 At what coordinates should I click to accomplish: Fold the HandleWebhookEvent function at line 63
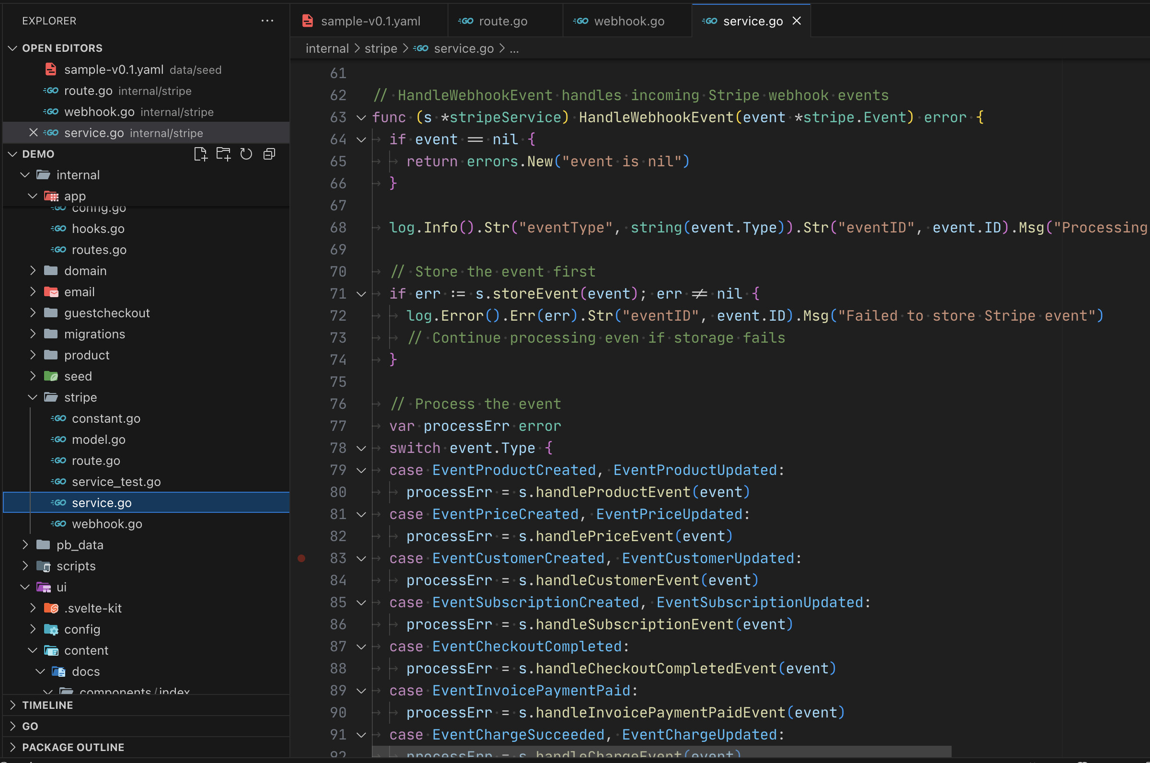point(361,118)
